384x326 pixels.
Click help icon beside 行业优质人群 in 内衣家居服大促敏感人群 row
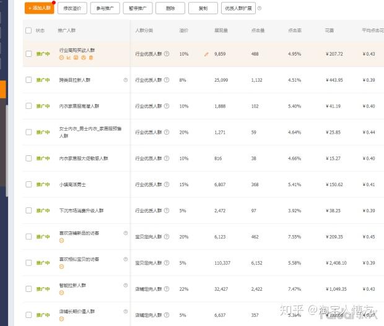pos(167,158)
